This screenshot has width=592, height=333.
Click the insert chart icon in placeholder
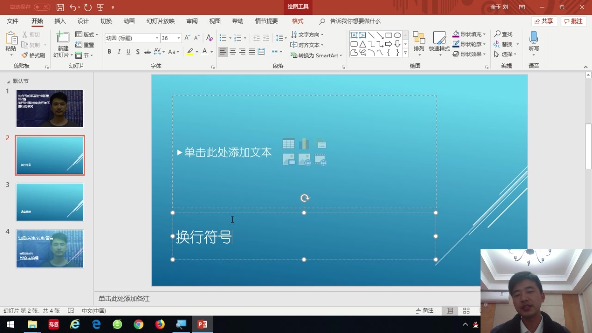coord(304,143)
